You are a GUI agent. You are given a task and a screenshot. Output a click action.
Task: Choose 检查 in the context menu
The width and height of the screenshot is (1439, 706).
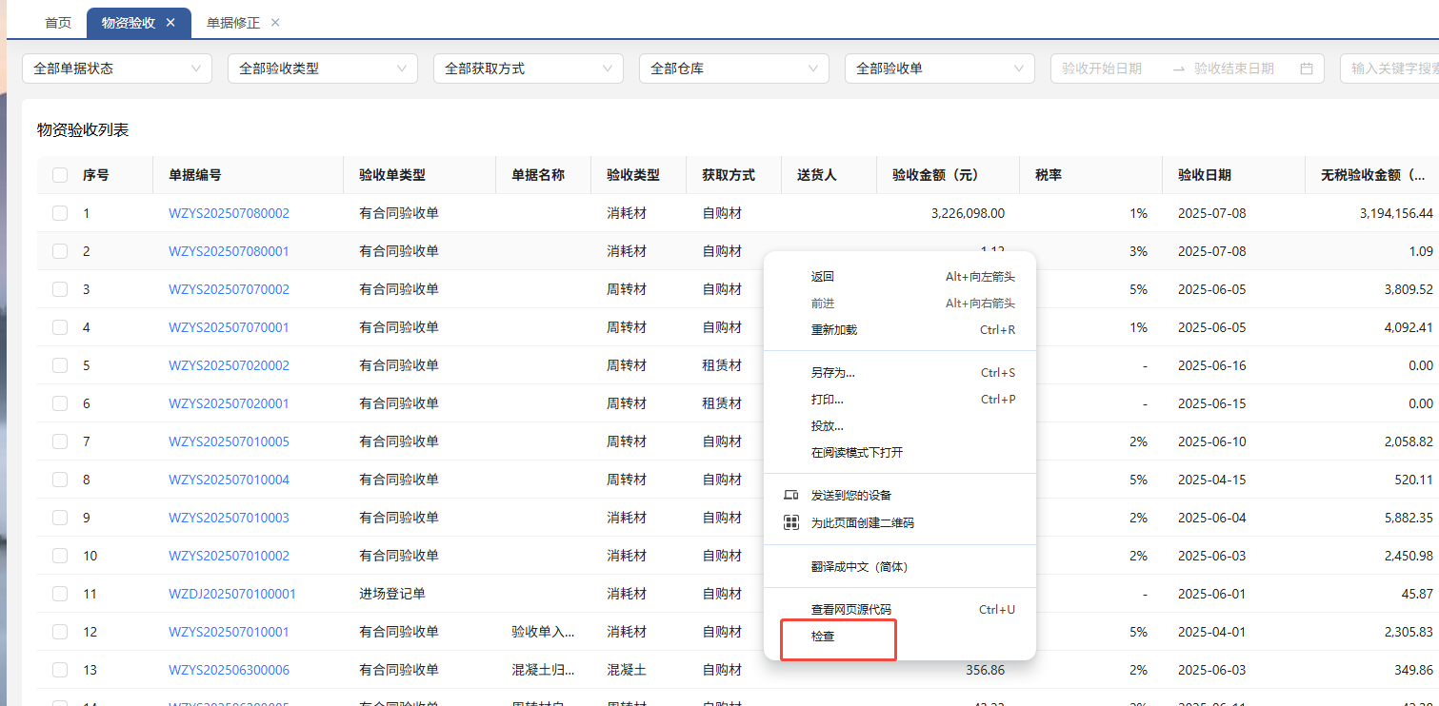(x=823, y=637)
